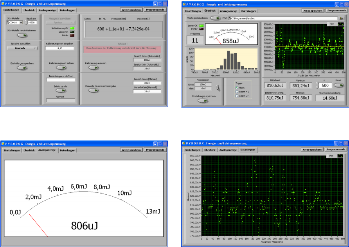Click the 858uJ reading on the small analog gauge
The width and height of the screenshot is (349, 247).
[x=230, y=41]
